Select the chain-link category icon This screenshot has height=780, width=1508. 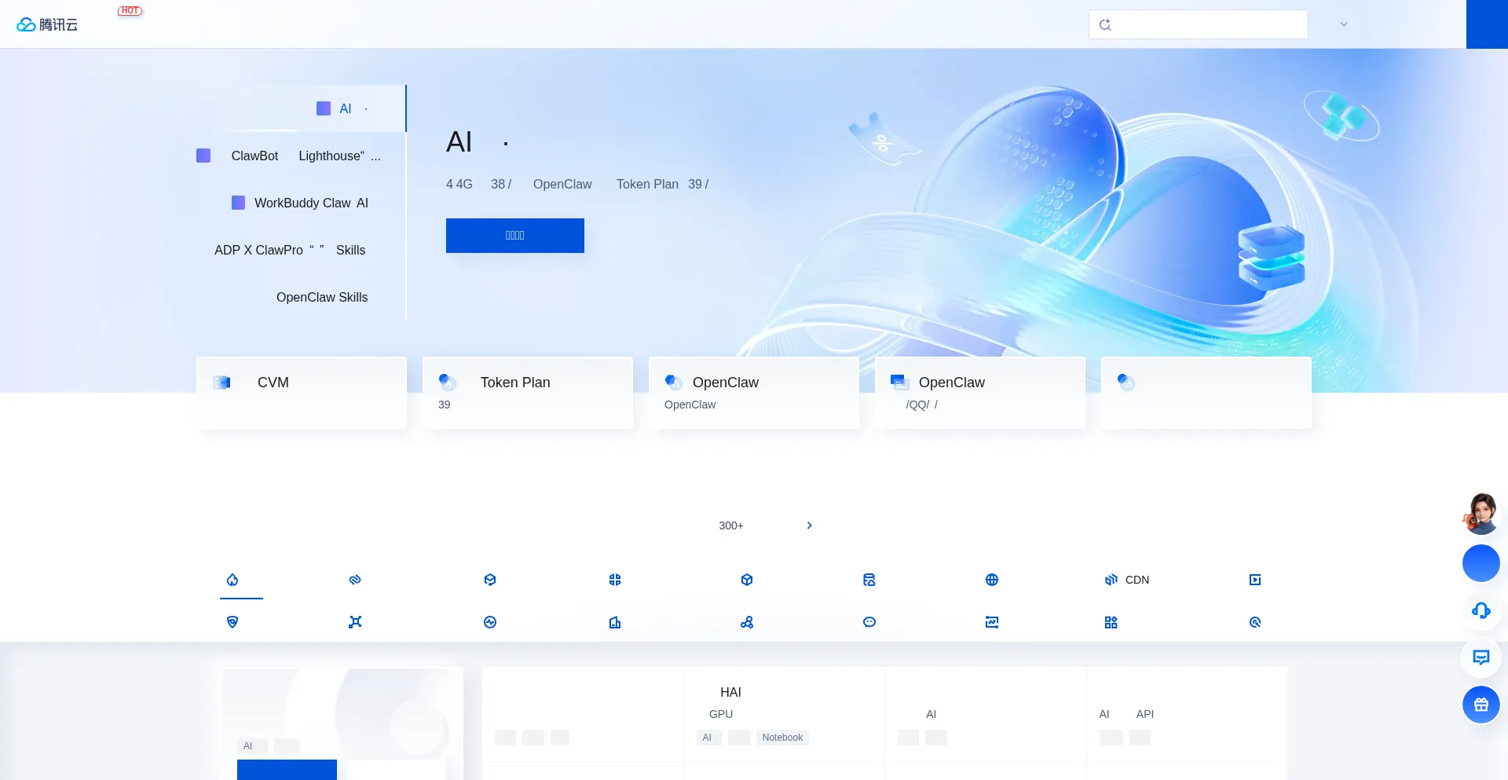click(x=355, y=580)
